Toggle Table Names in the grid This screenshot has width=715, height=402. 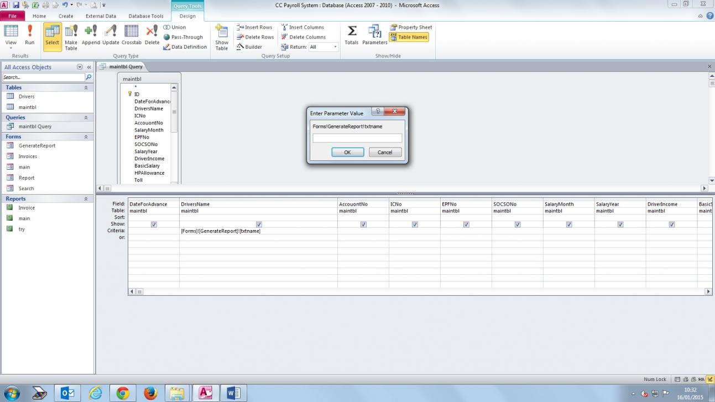409,37
